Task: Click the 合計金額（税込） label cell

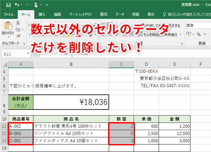Action: coord(21,102)
